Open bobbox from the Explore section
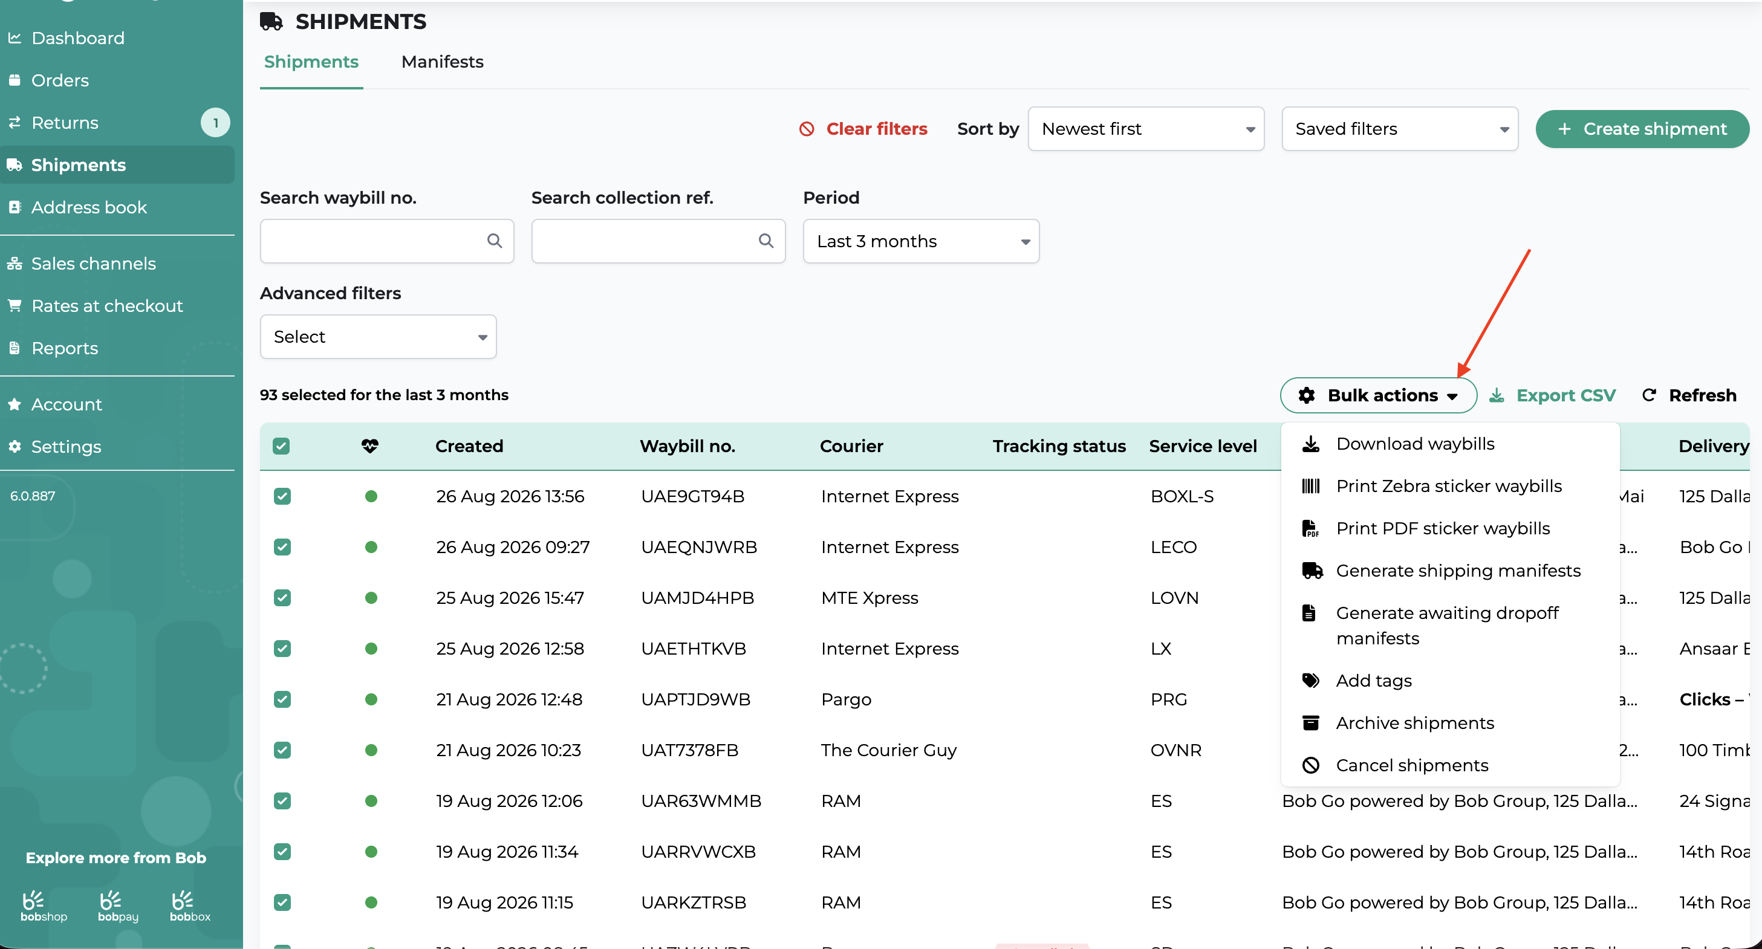This screenshot has width=1762, height=949. pyautogui.click(x=190, y=906)
